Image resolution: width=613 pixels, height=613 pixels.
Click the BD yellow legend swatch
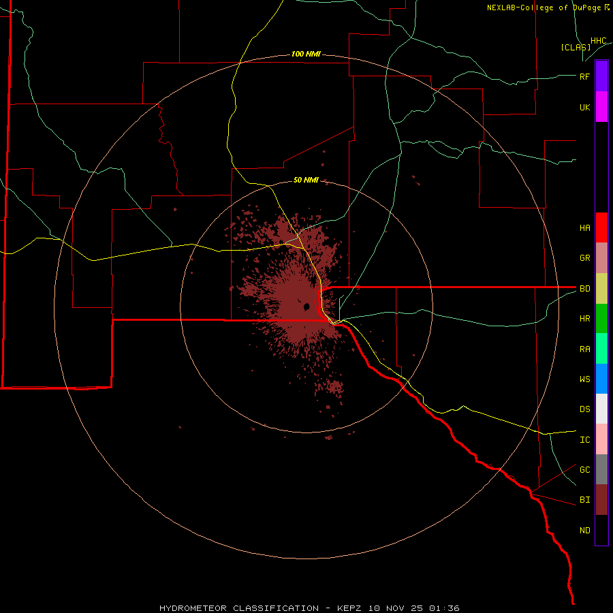tap(601, 288)
